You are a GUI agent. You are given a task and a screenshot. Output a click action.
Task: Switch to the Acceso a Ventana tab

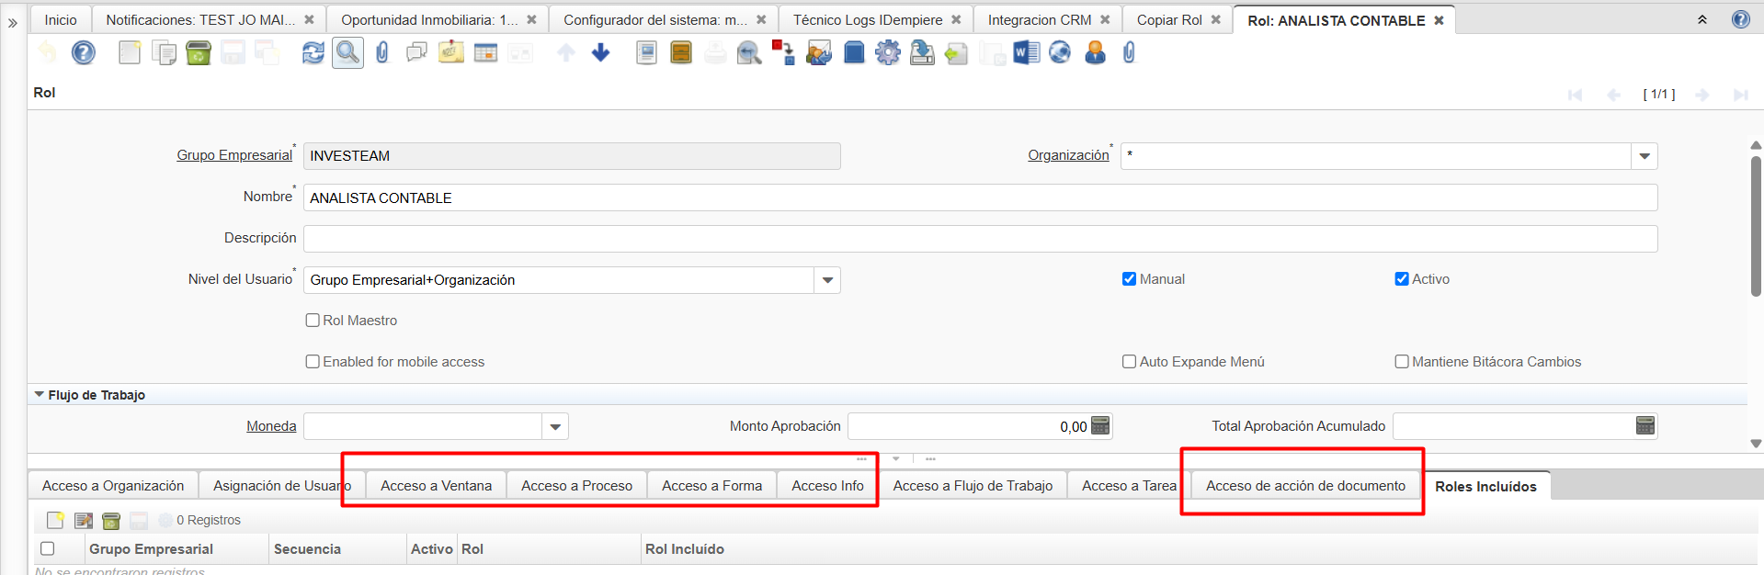[x=436, y=486]
